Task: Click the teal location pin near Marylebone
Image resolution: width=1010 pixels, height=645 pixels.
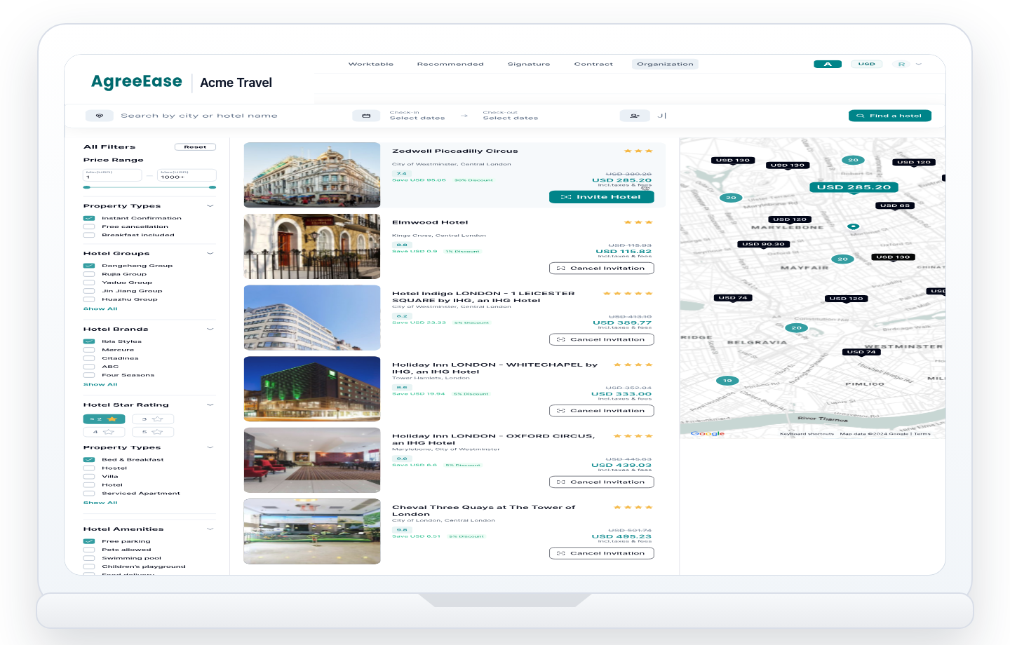Action: [x=853, y=226]
